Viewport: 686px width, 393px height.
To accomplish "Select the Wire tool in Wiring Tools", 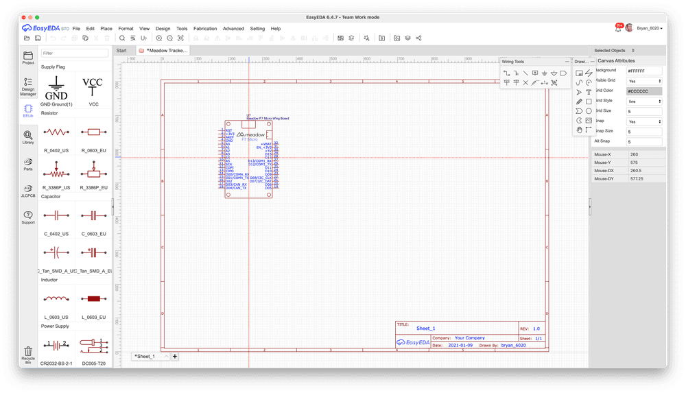I will tap(506, 73).
